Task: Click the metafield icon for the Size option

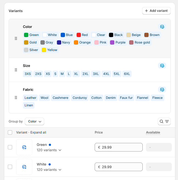Action: click(162, 66)
